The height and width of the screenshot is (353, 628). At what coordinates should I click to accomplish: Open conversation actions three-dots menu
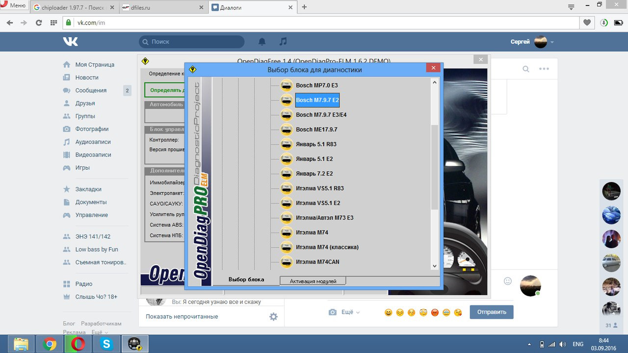pos(544,69)
